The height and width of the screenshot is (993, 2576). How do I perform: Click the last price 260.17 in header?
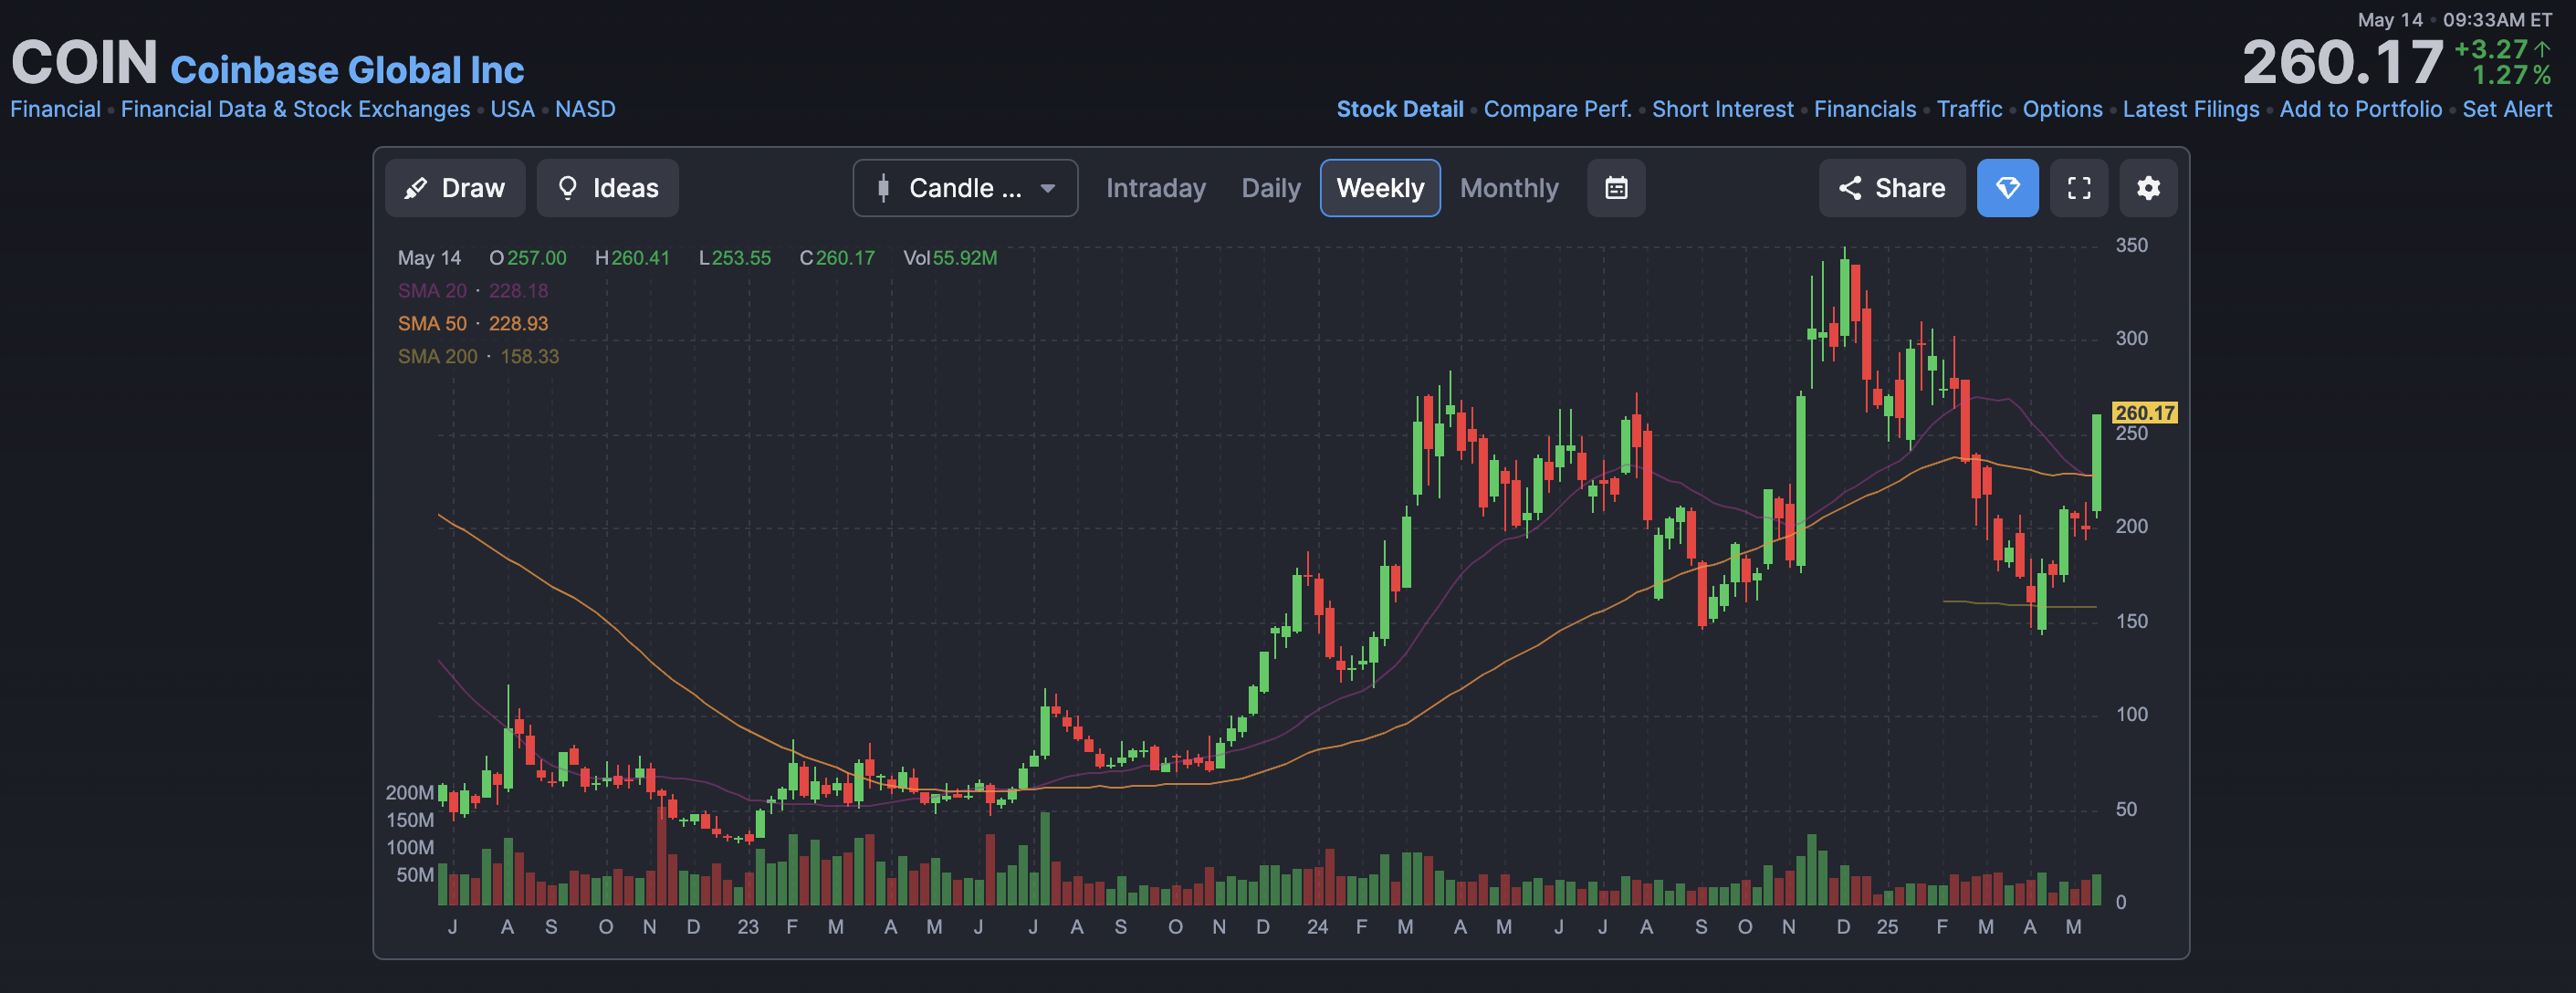click(2342, 63)
